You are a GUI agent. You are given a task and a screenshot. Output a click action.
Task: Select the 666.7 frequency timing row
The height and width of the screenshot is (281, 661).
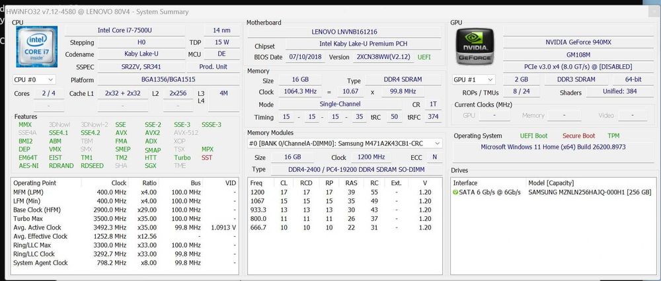(x=344, y=227)
